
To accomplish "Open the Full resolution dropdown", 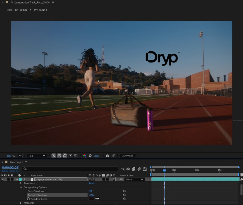I will pyautogui.click(x=37, y=156).
